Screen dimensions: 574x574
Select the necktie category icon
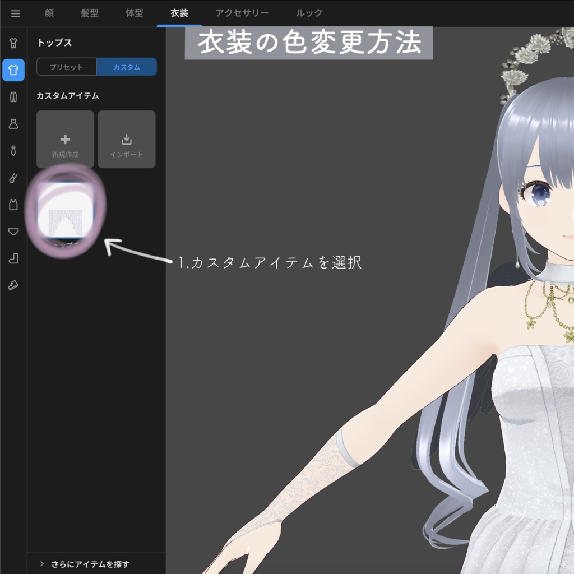pyautogui.click(x=13, y=151)
